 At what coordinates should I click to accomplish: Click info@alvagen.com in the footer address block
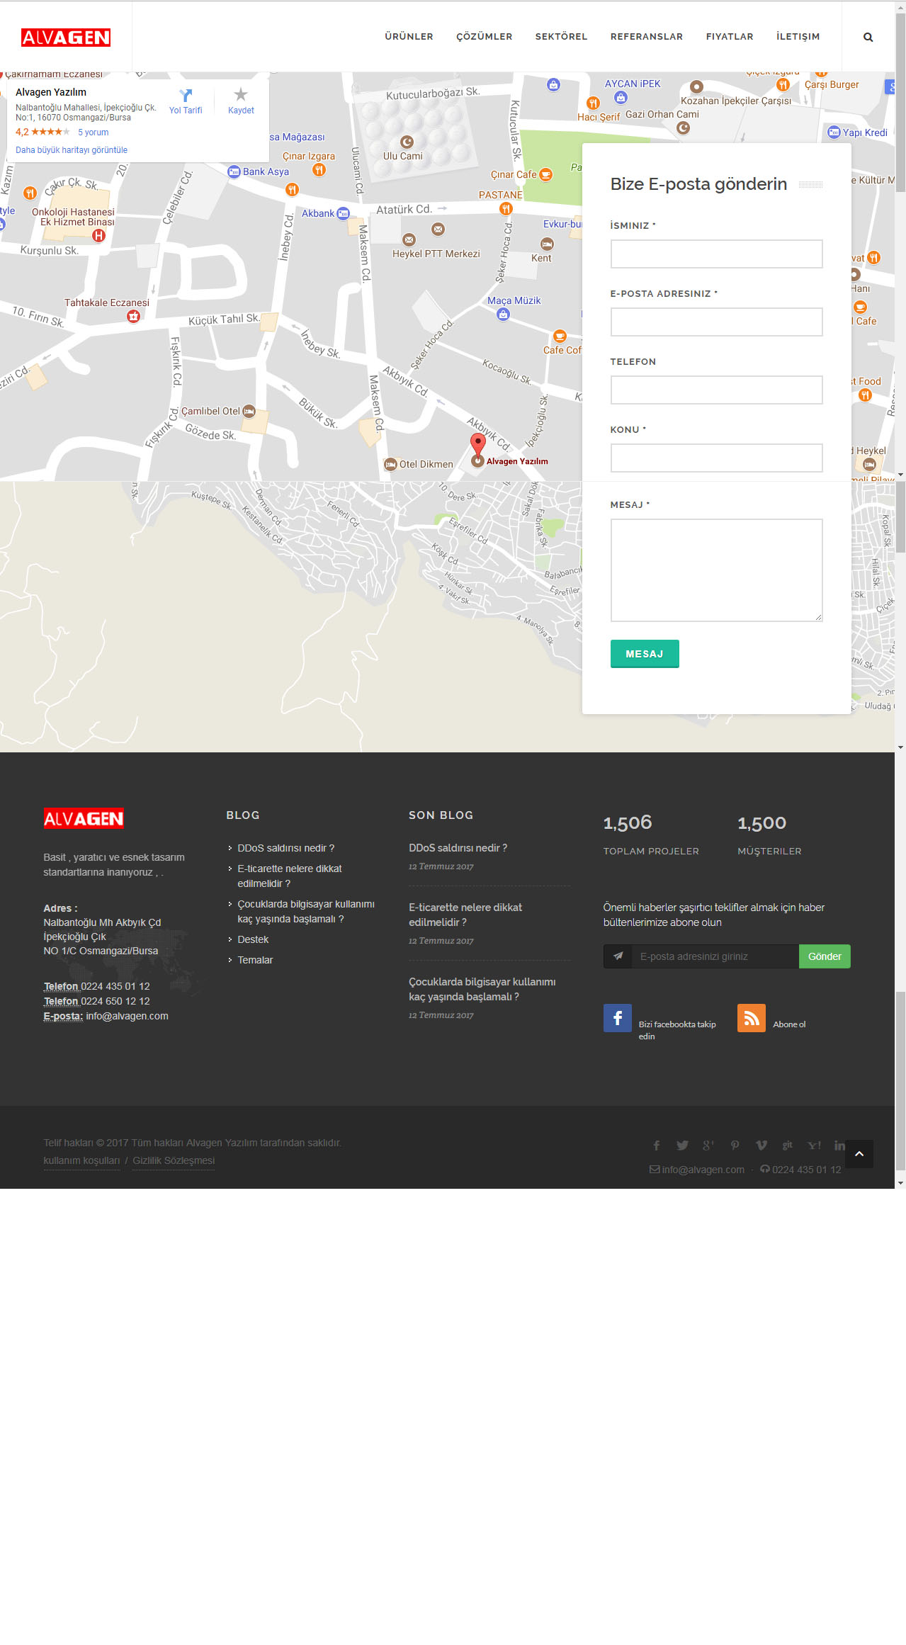click(x=128, y=1016)
